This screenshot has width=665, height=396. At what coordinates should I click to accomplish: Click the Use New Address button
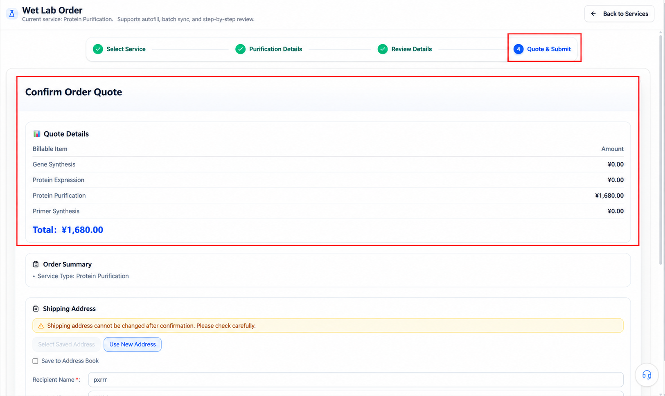[133, 344]
